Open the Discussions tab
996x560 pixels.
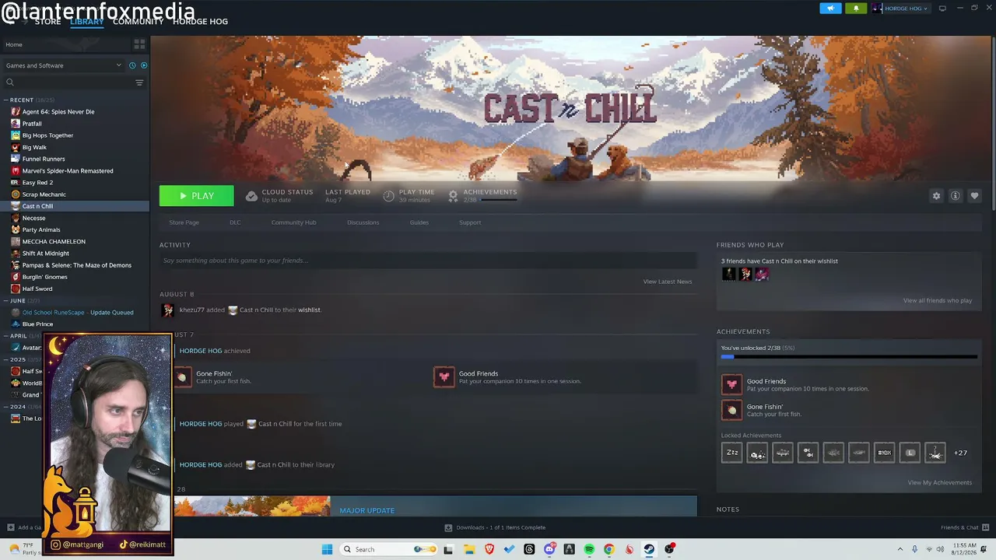[x=363, y=222]
